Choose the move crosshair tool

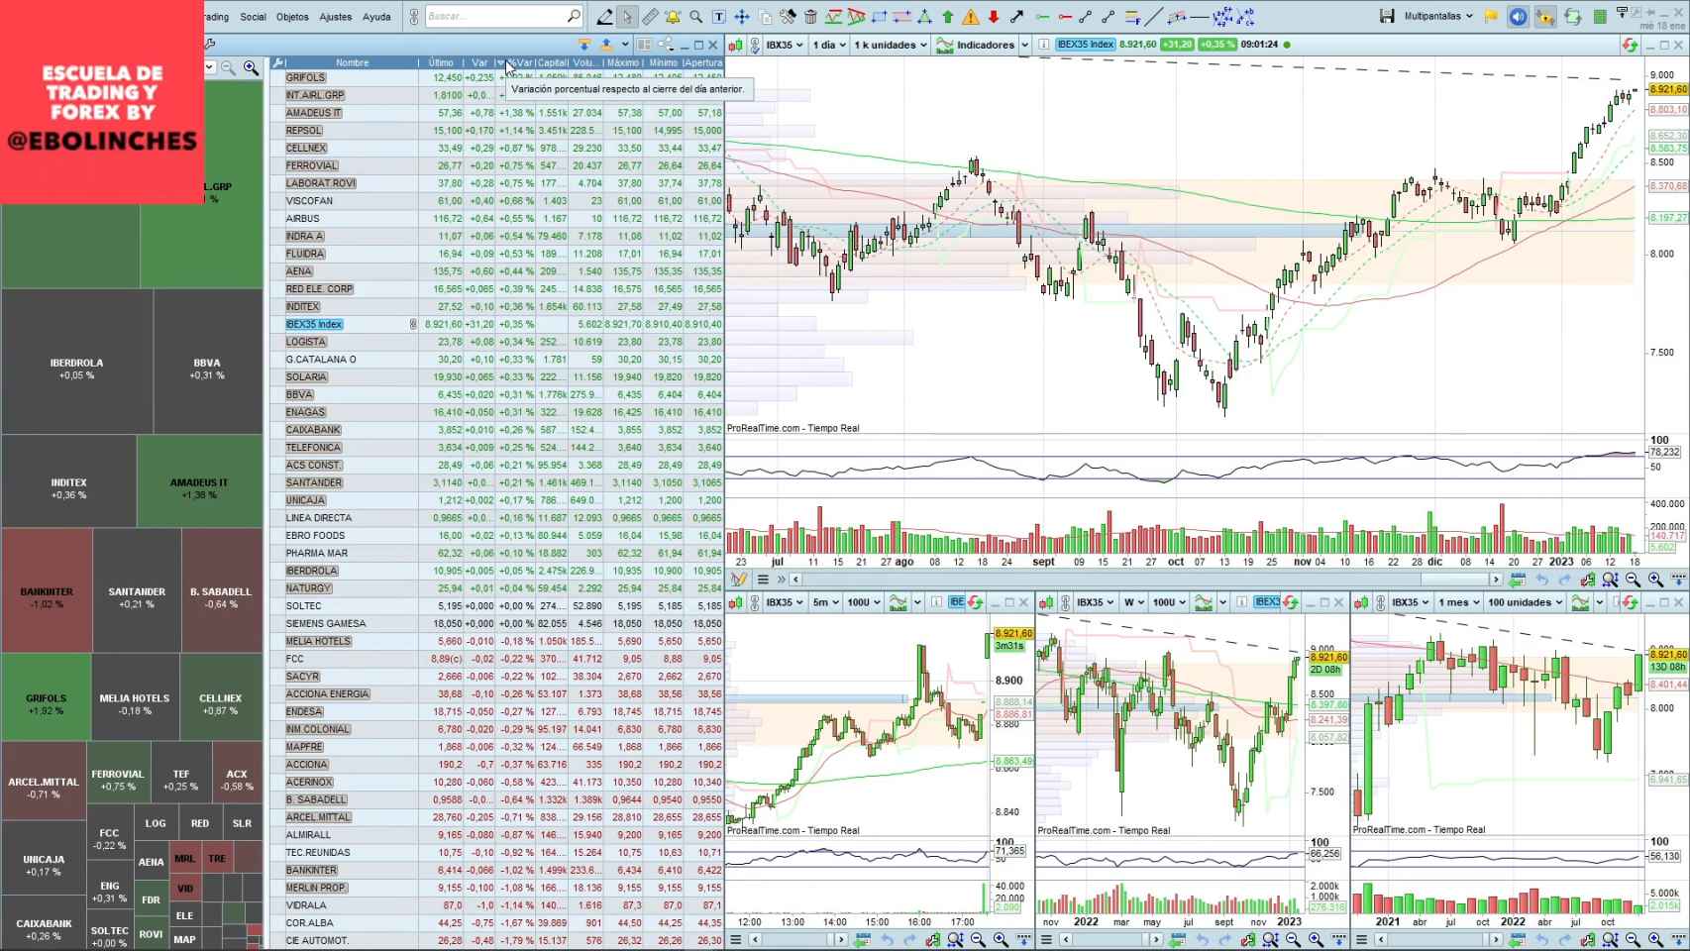pyautogui.click(x=741, y=16)
